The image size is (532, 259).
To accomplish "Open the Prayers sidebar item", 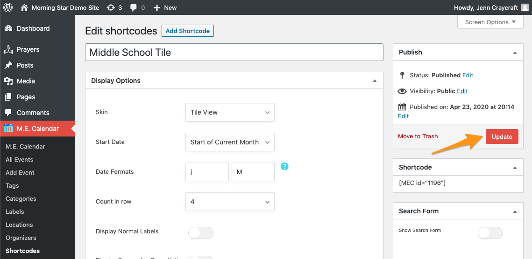I will coord(28,49).
